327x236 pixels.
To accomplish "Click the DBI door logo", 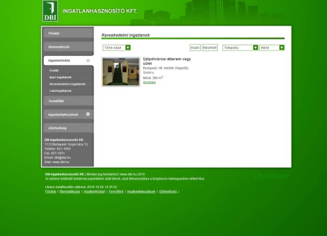I will click(50, 11).
